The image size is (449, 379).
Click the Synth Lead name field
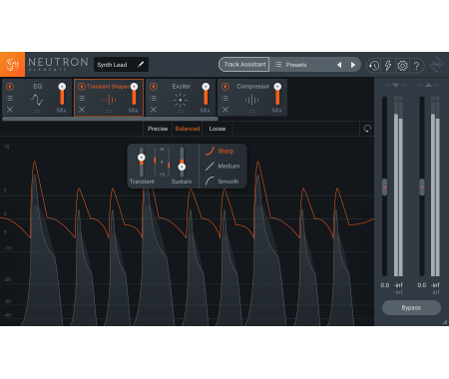click(121, 65)
